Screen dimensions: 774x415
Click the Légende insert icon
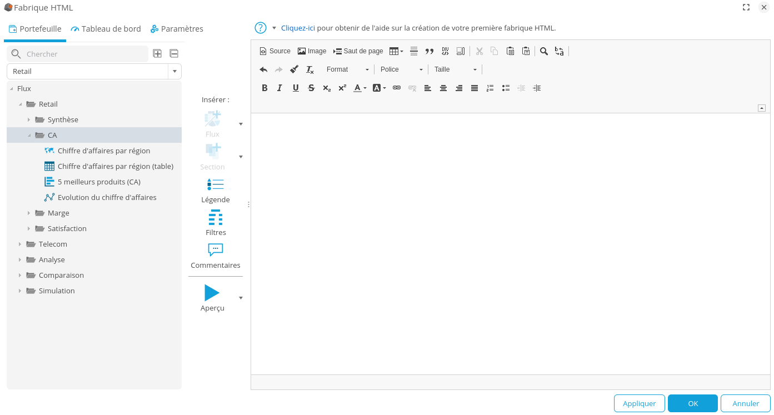pos(215,184)
